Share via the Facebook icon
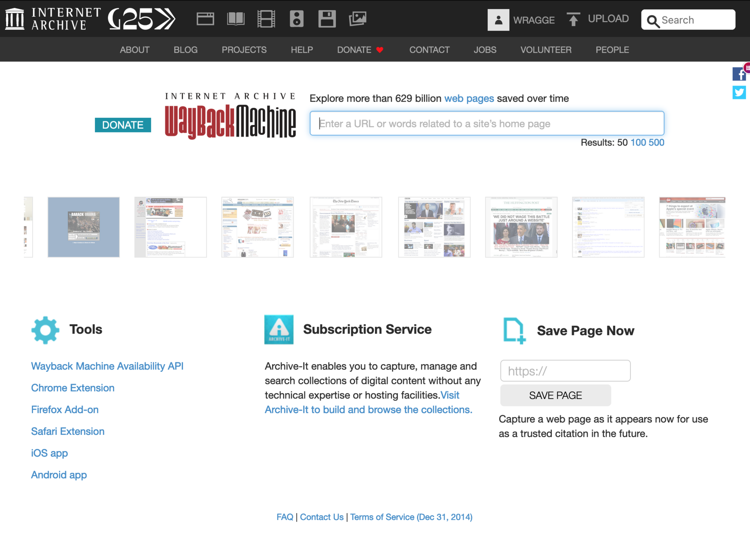This screenshot has height=545, width=750. (x=739, y=74)
